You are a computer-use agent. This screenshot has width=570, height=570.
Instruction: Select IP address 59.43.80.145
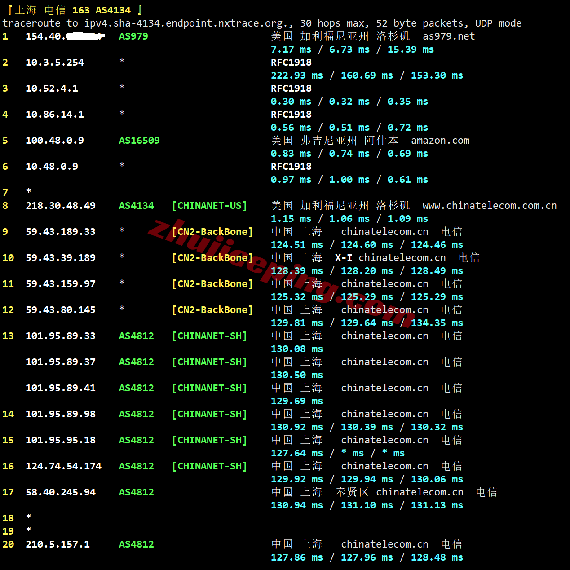pyautogui.click(x=61, y=310)
